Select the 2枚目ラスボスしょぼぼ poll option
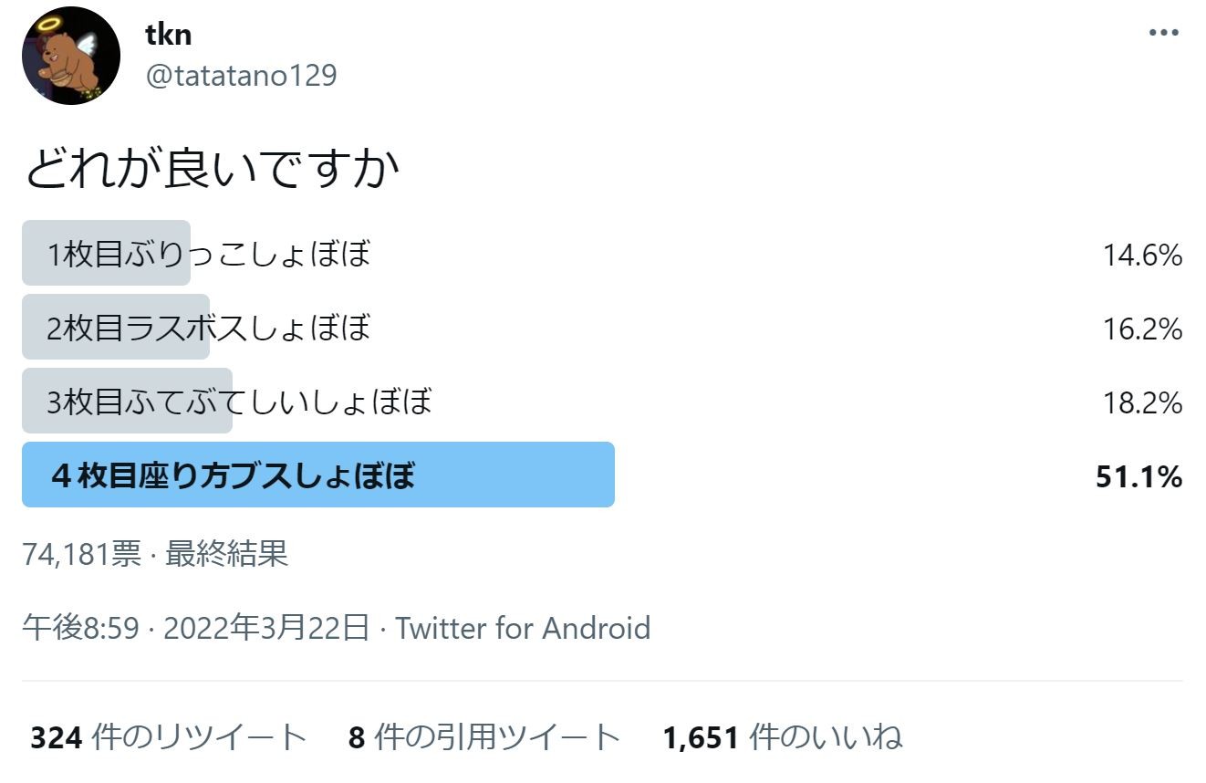Image resolution: width=1206 pixels, height=783 pixels. [209, 328]
